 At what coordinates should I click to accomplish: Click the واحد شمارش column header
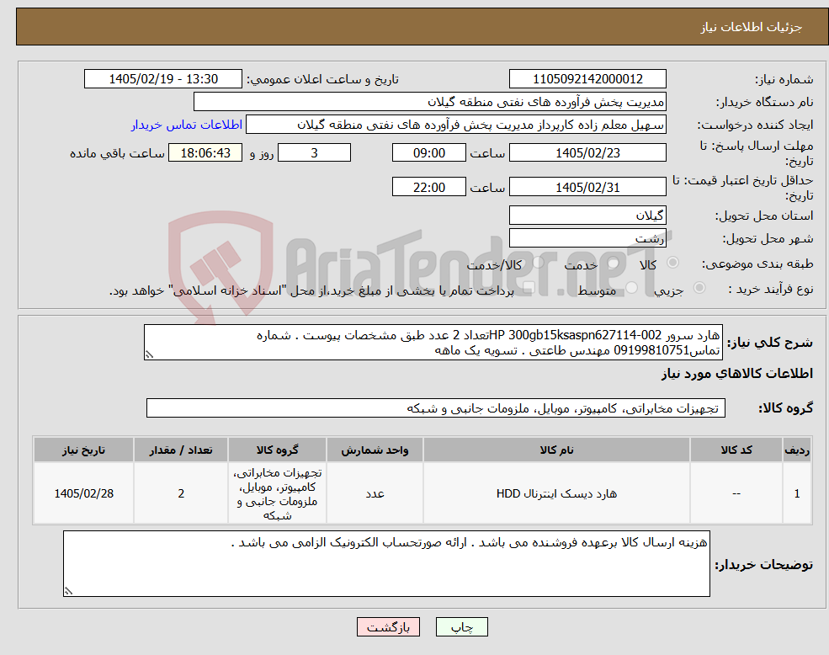[375, 450]
